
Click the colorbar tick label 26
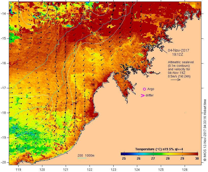click(x=138, y=158)
